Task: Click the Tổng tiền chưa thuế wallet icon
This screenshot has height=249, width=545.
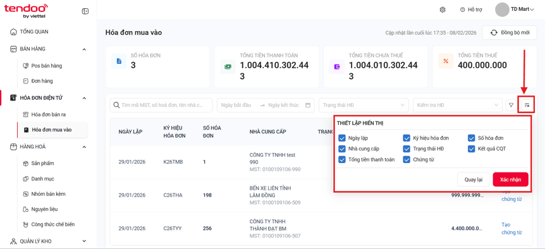Action: pyautogui.click(x=337, y=67)
